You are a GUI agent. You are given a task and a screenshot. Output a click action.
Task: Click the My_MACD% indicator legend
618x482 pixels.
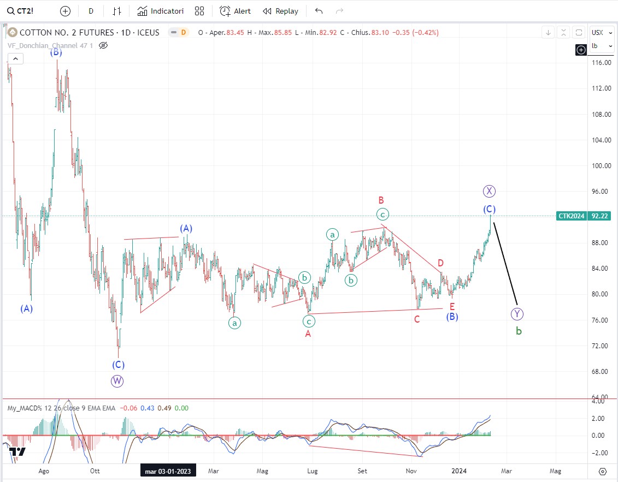(61, 408)
